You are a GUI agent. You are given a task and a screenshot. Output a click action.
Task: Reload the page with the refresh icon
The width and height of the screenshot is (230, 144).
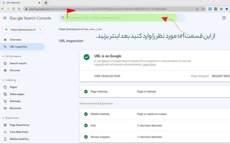click(x=14, y=9)
